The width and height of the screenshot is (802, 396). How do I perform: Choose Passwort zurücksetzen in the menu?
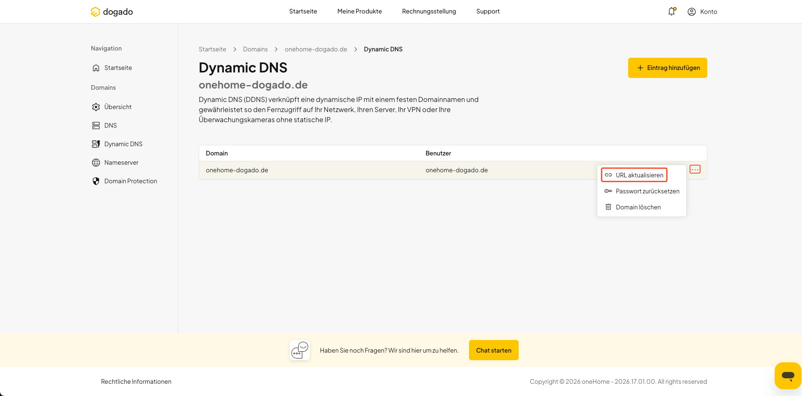(x=642, y=191)
